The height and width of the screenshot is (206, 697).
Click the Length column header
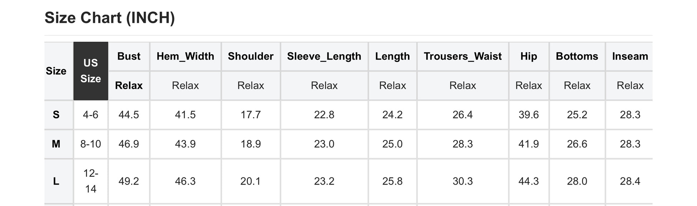tap(392, 56)
